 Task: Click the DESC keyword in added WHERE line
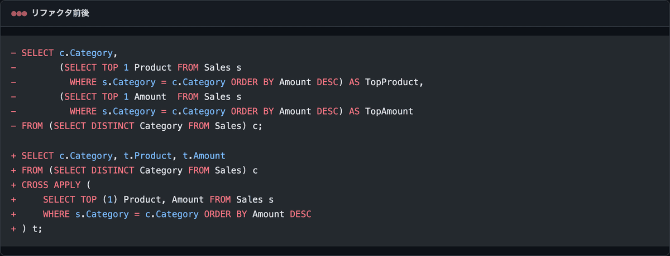coord(300,214)
